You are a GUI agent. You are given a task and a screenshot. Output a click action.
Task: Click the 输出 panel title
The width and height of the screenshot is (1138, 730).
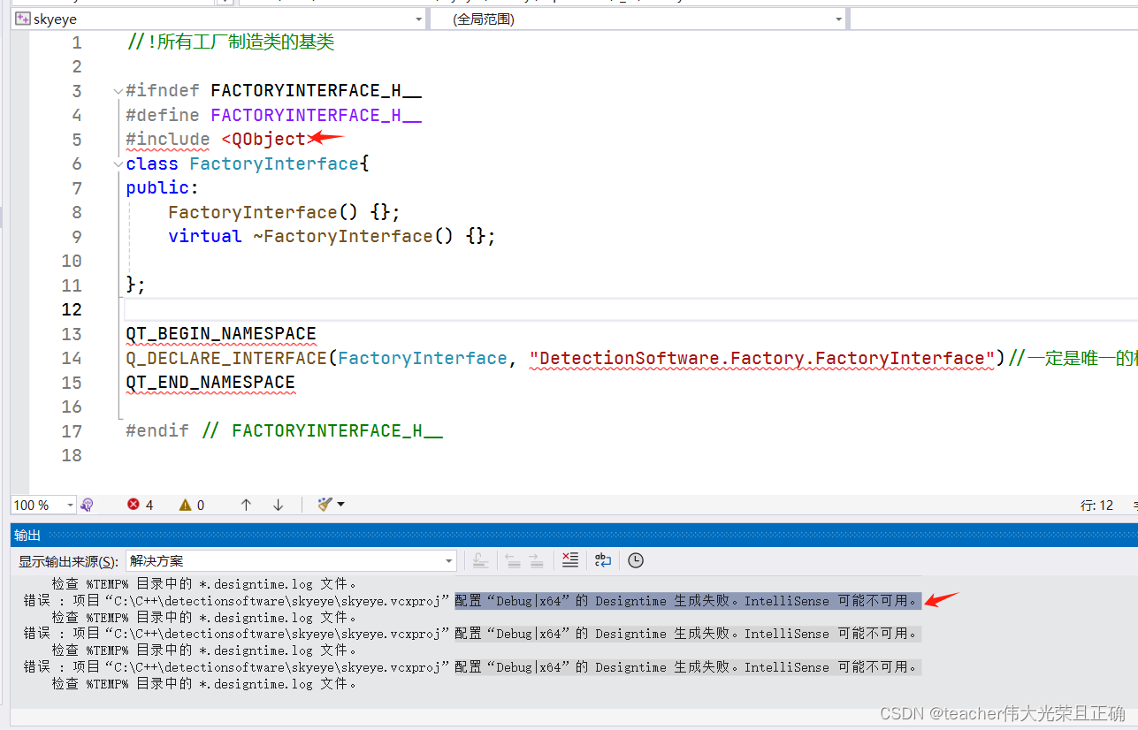click(27, 535)
